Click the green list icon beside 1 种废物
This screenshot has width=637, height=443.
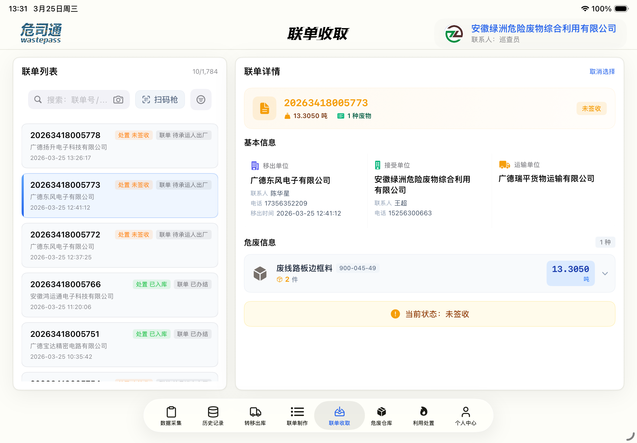[x=341, y=116]
